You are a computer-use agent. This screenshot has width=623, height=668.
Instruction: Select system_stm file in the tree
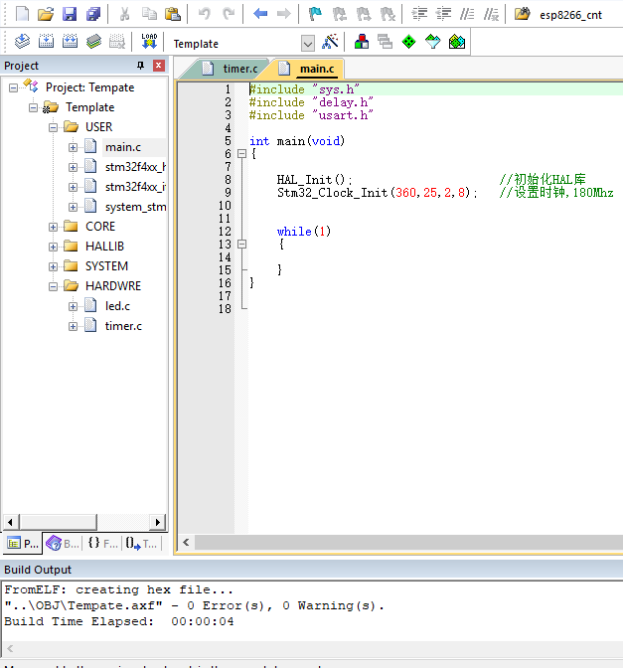[x=135, y=207]
